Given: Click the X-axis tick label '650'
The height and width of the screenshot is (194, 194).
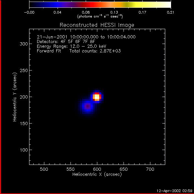Looking at the screenshot, I should [124, 169].
